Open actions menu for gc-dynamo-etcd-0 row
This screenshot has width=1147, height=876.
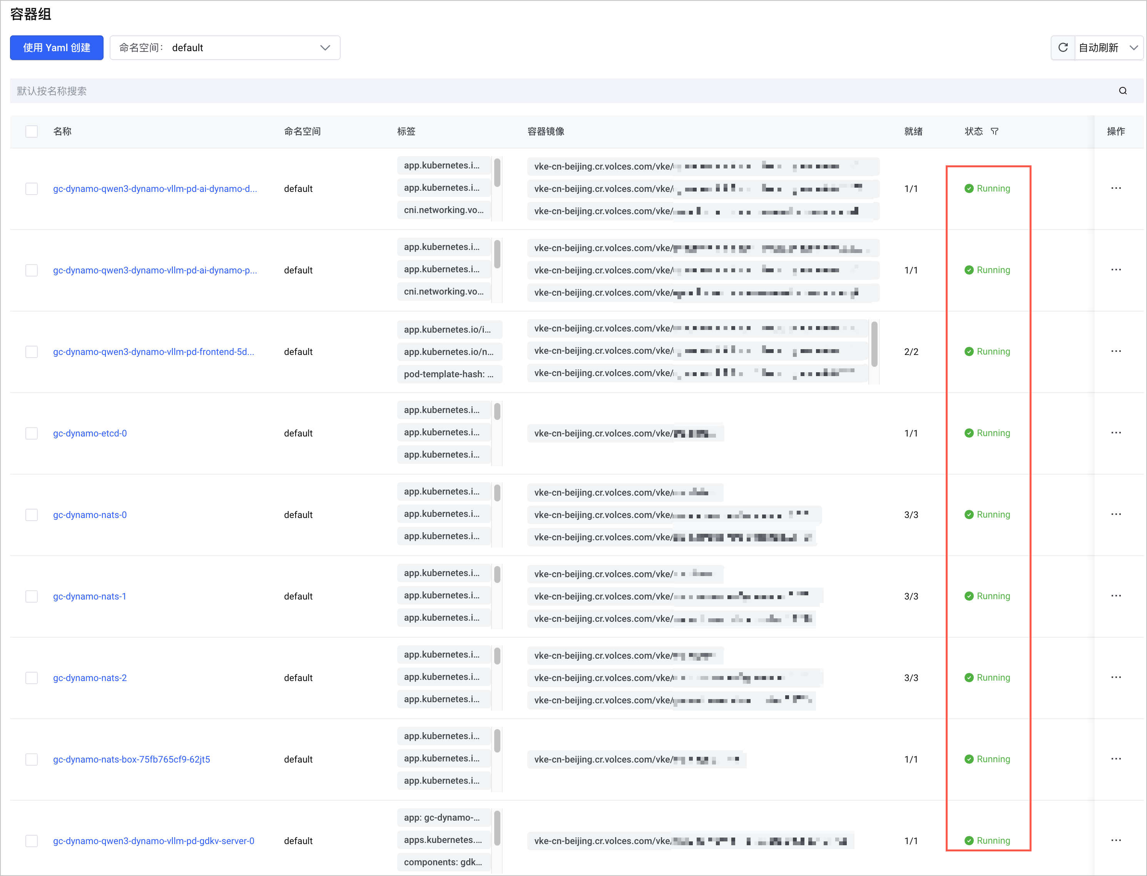[x=1116, y=433]
